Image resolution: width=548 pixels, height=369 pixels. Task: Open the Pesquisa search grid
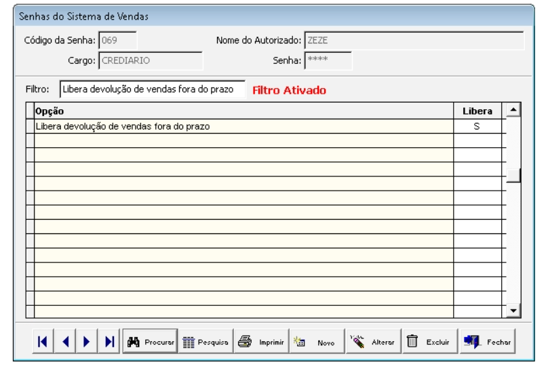pos(207,343)
